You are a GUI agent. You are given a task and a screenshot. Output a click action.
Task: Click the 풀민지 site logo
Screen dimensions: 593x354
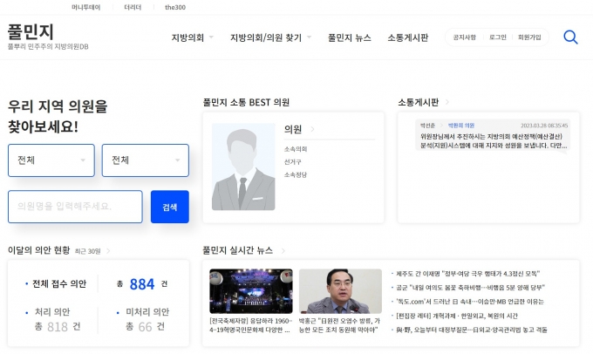[31, 32]
